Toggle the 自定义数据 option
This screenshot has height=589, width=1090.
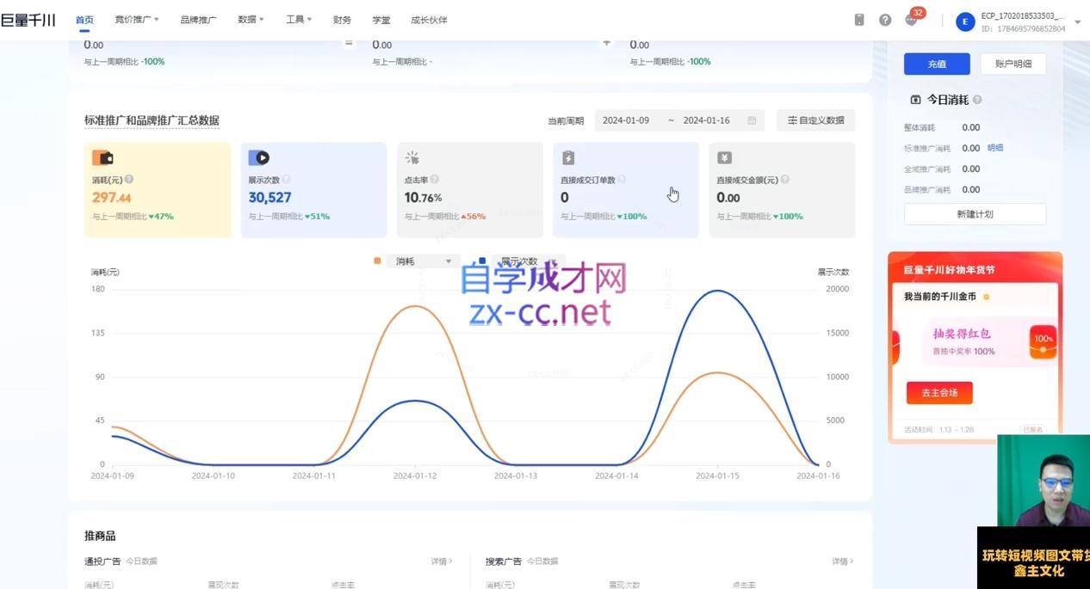coord(814,120)
